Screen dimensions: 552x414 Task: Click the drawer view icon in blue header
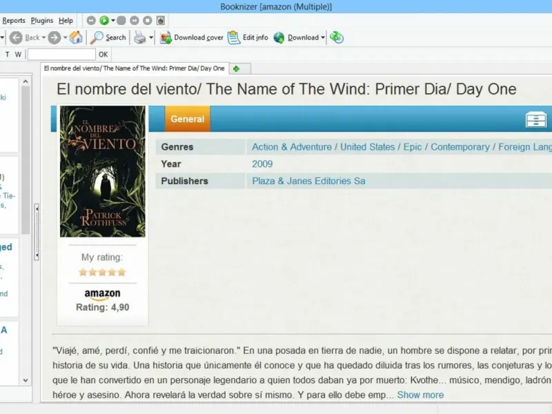click(536, 119)
